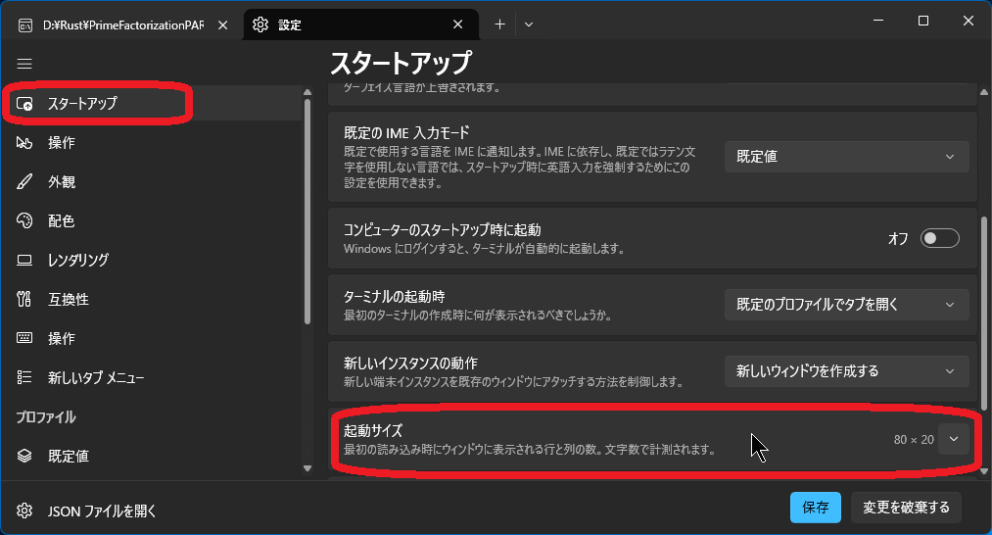Click the 配色 palette icon
Screen dimensions: 992x535
click(25, 221)
